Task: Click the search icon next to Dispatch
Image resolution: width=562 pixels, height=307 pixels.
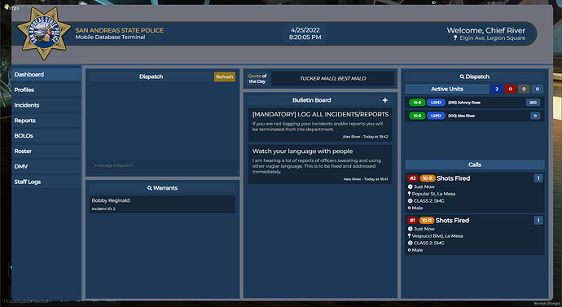Action: point(462,77)
